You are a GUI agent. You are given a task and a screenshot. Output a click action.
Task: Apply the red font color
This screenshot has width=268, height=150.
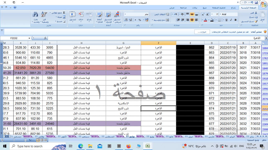(205, 20)
